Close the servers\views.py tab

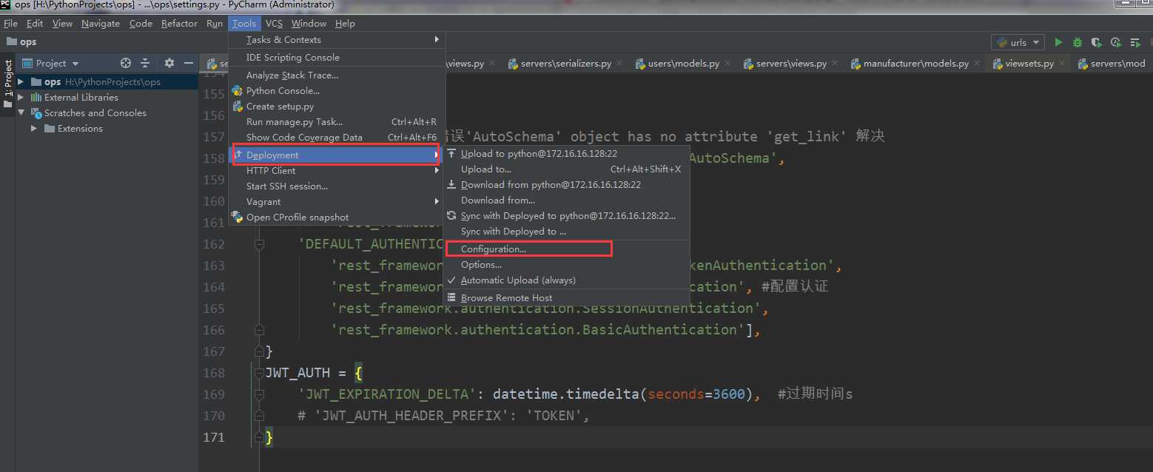coord(835,64)
